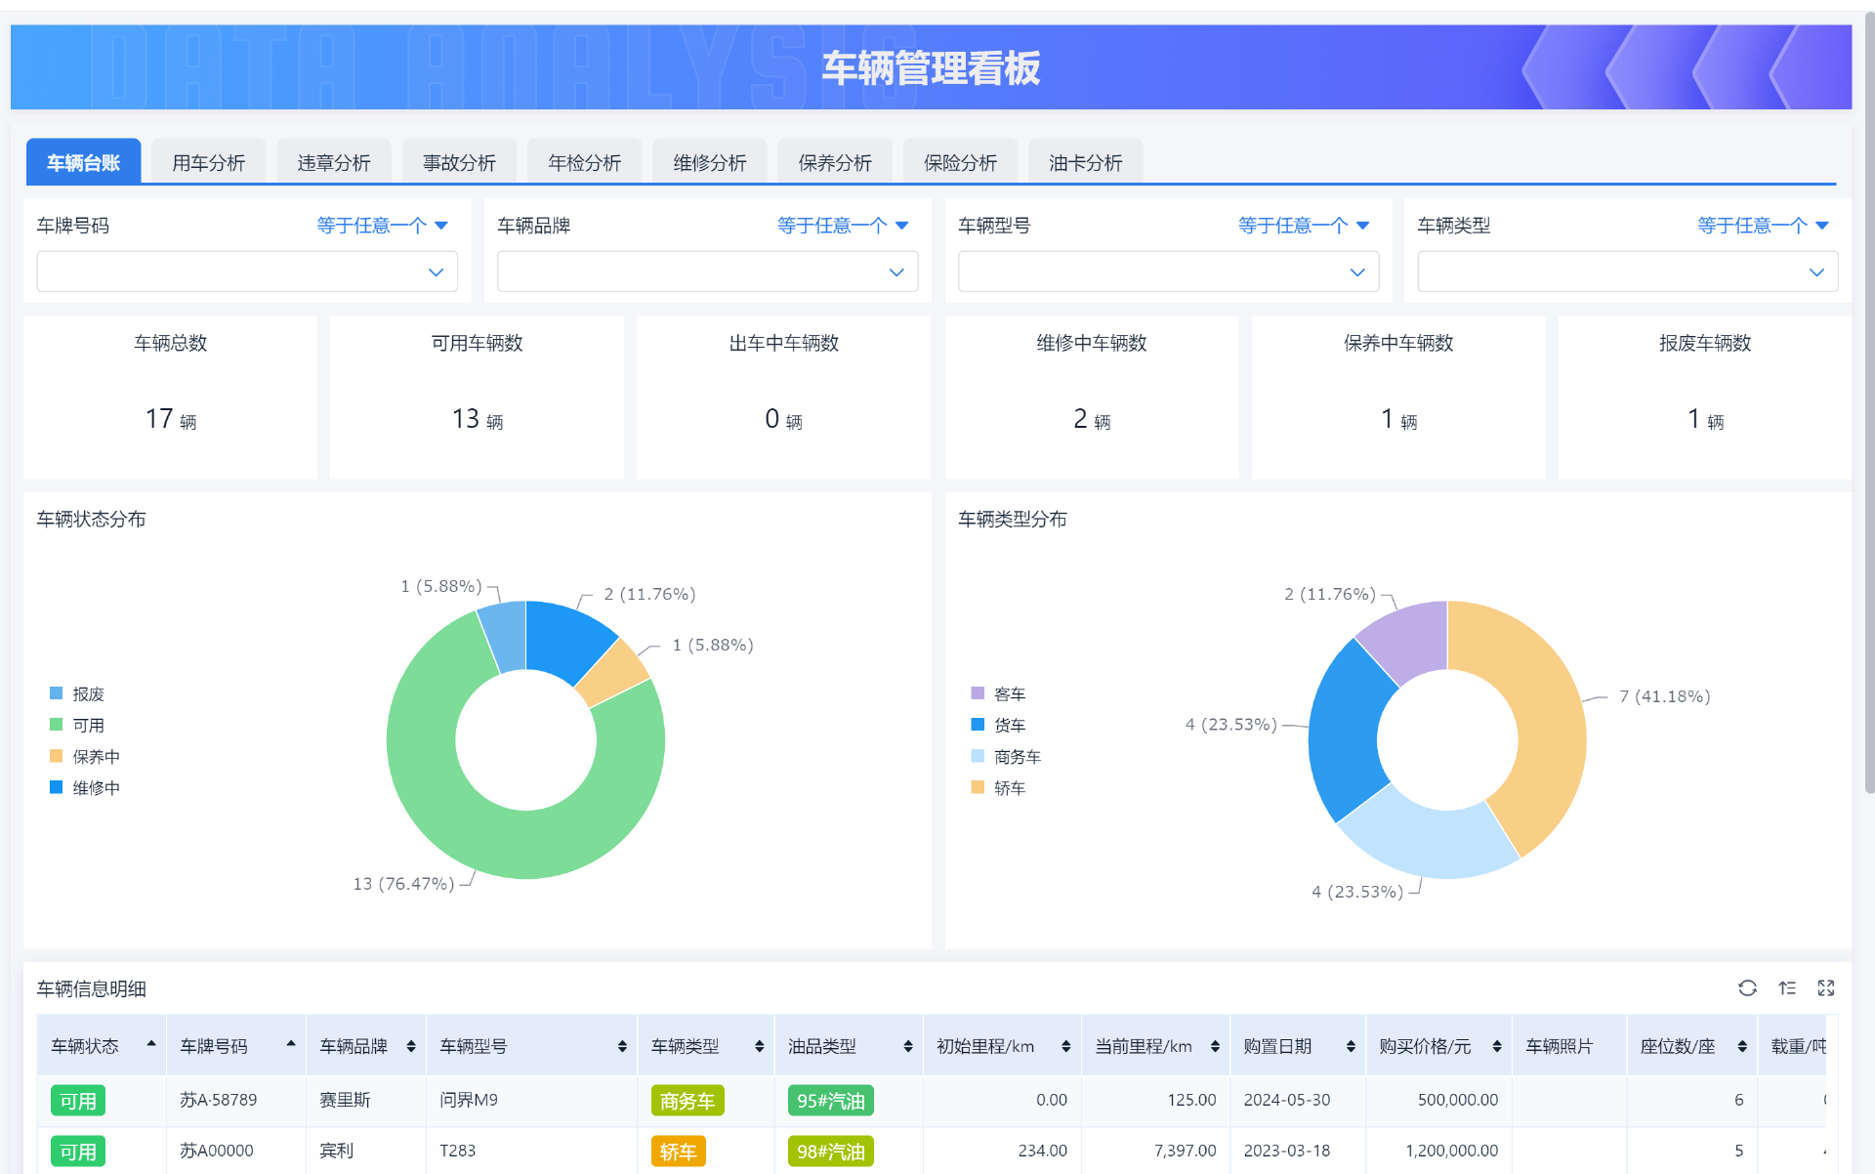Viewport: 1875px width, 1174px height.
Task: Click the 商务车 tag in first row
Action: click(687, 1101)
